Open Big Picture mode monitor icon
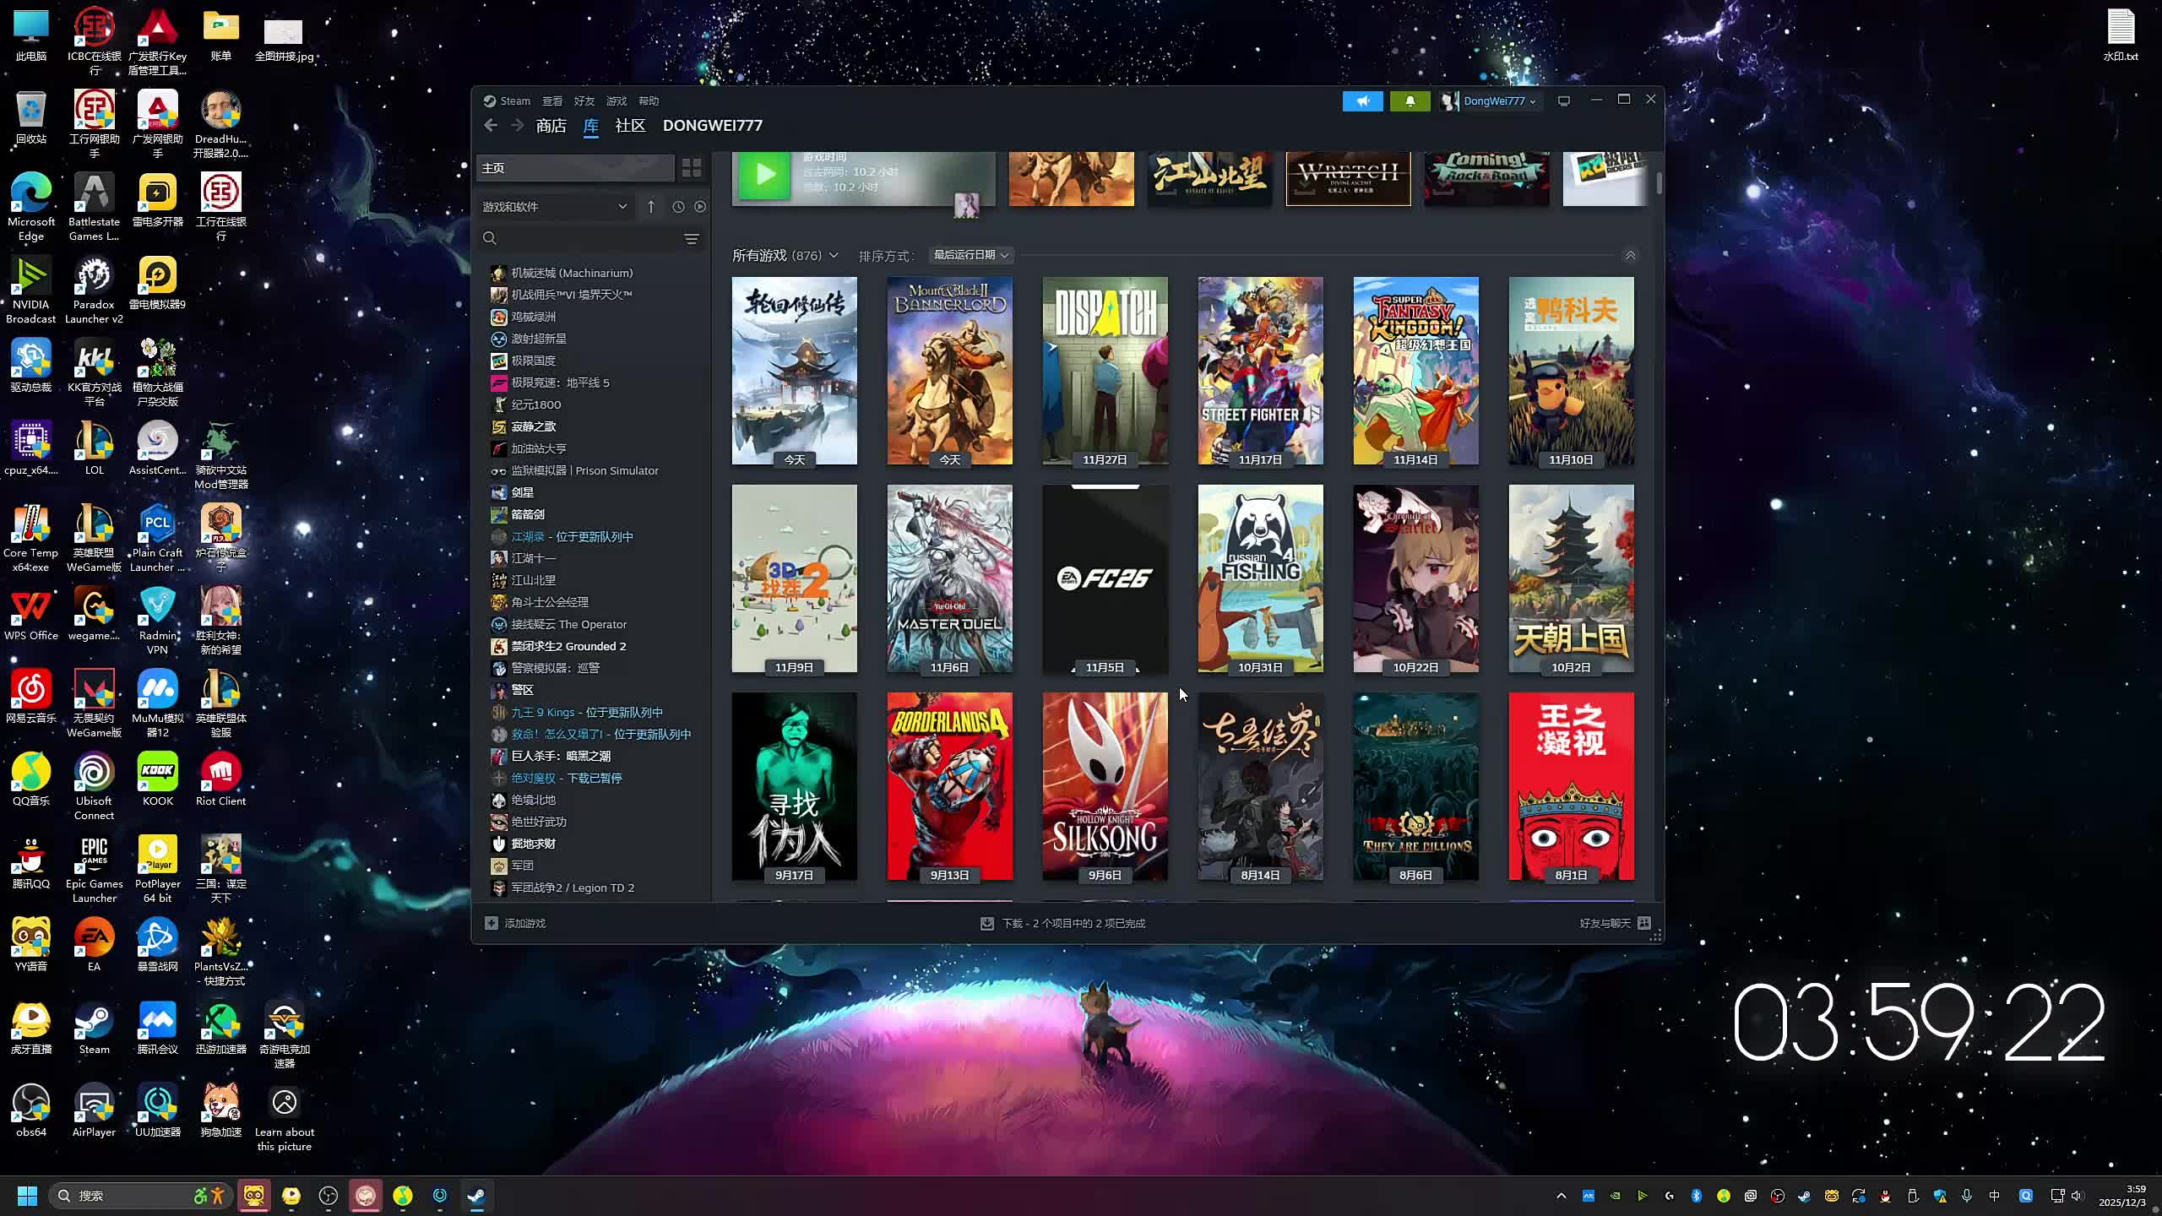 tap(1564, 101)
